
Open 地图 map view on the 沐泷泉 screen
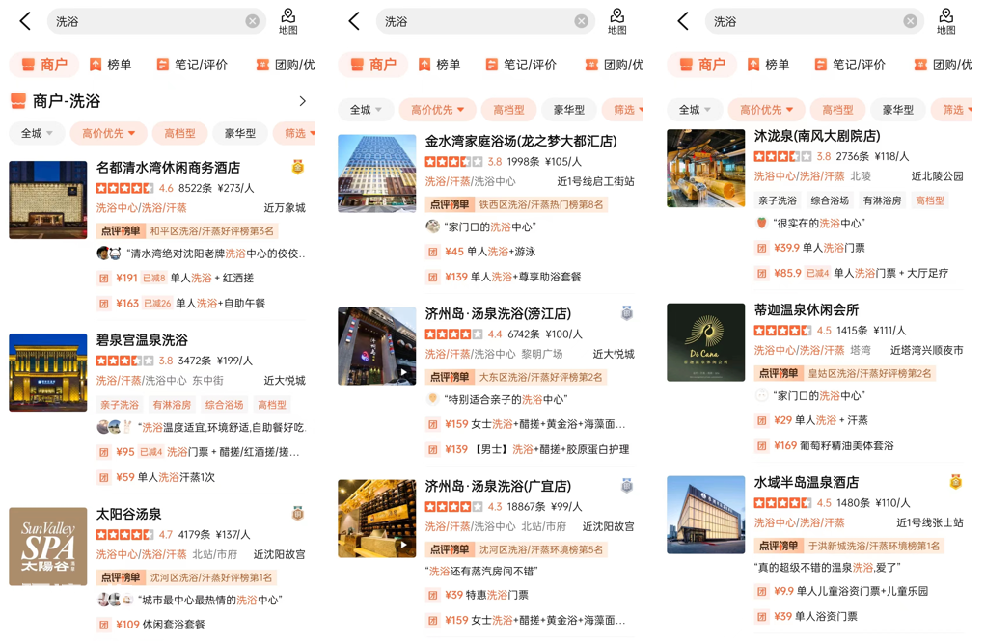tap(946, 21)
